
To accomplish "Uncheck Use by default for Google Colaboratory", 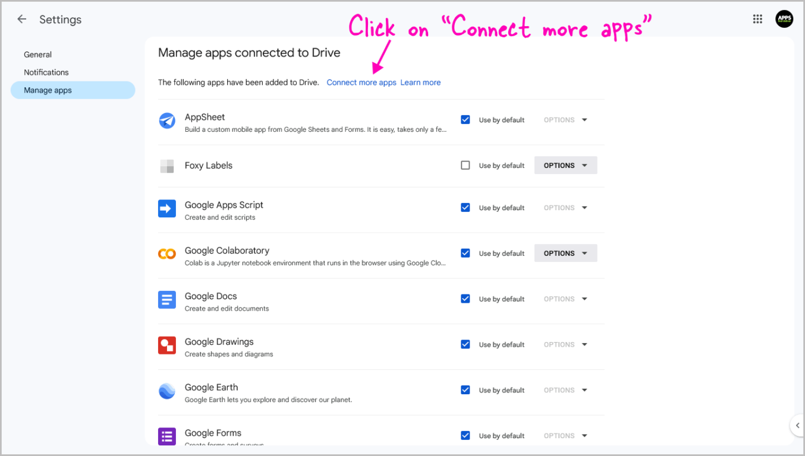I will (x=466, y=254).
